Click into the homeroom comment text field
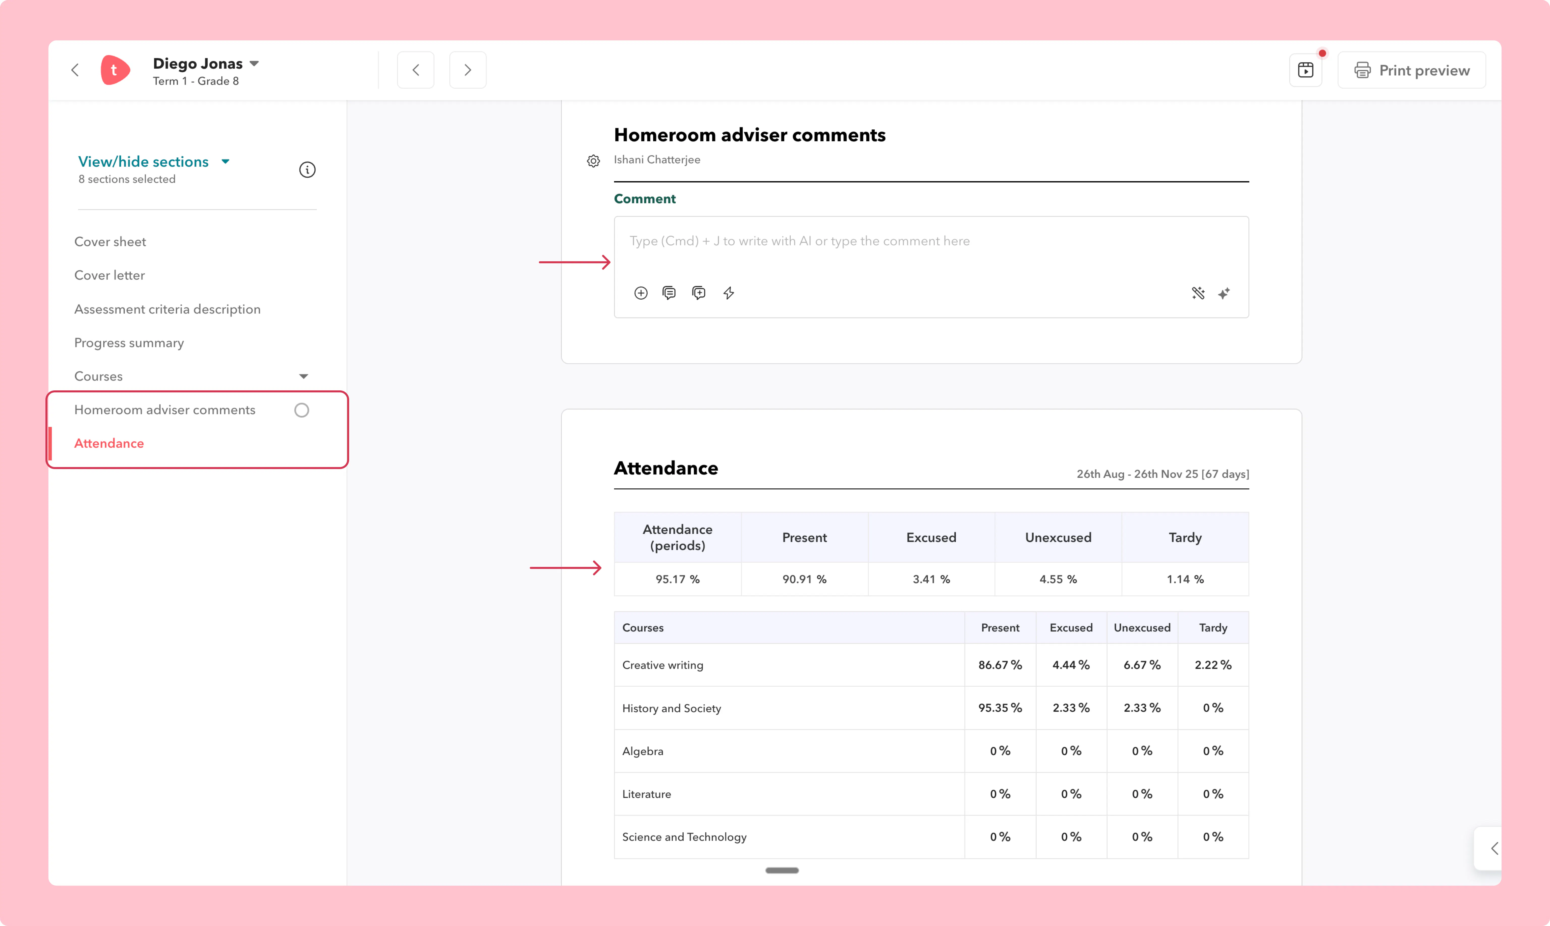This screenshot has width=1550, height=926. pos(931,250)
